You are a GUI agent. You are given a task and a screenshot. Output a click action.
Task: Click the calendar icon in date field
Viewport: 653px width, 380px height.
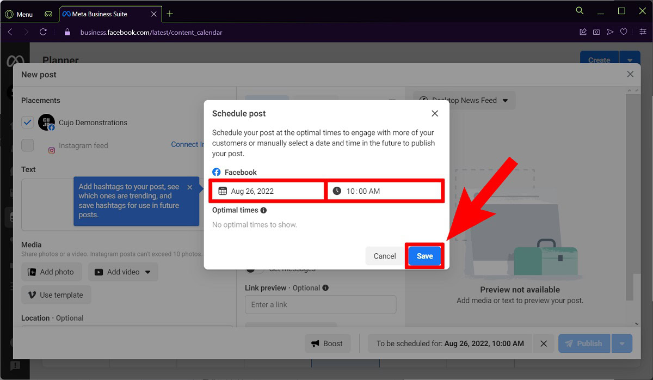coord(223,191)
